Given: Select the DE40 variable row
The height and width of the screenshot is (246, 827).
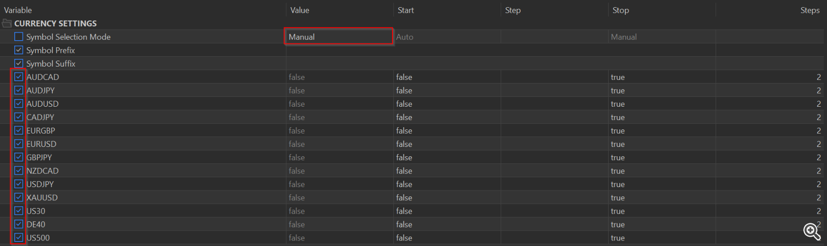Looking at the screenshot, I should point(413,224).
